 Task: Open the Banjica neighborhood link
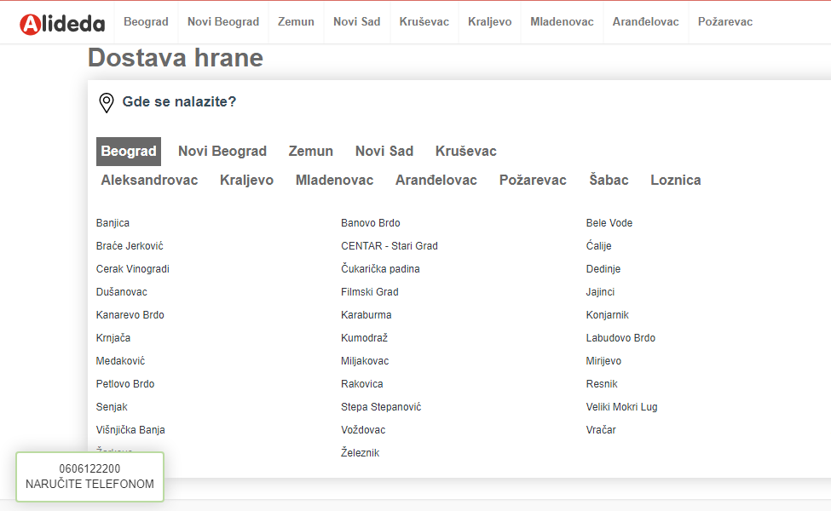[113, 223]
